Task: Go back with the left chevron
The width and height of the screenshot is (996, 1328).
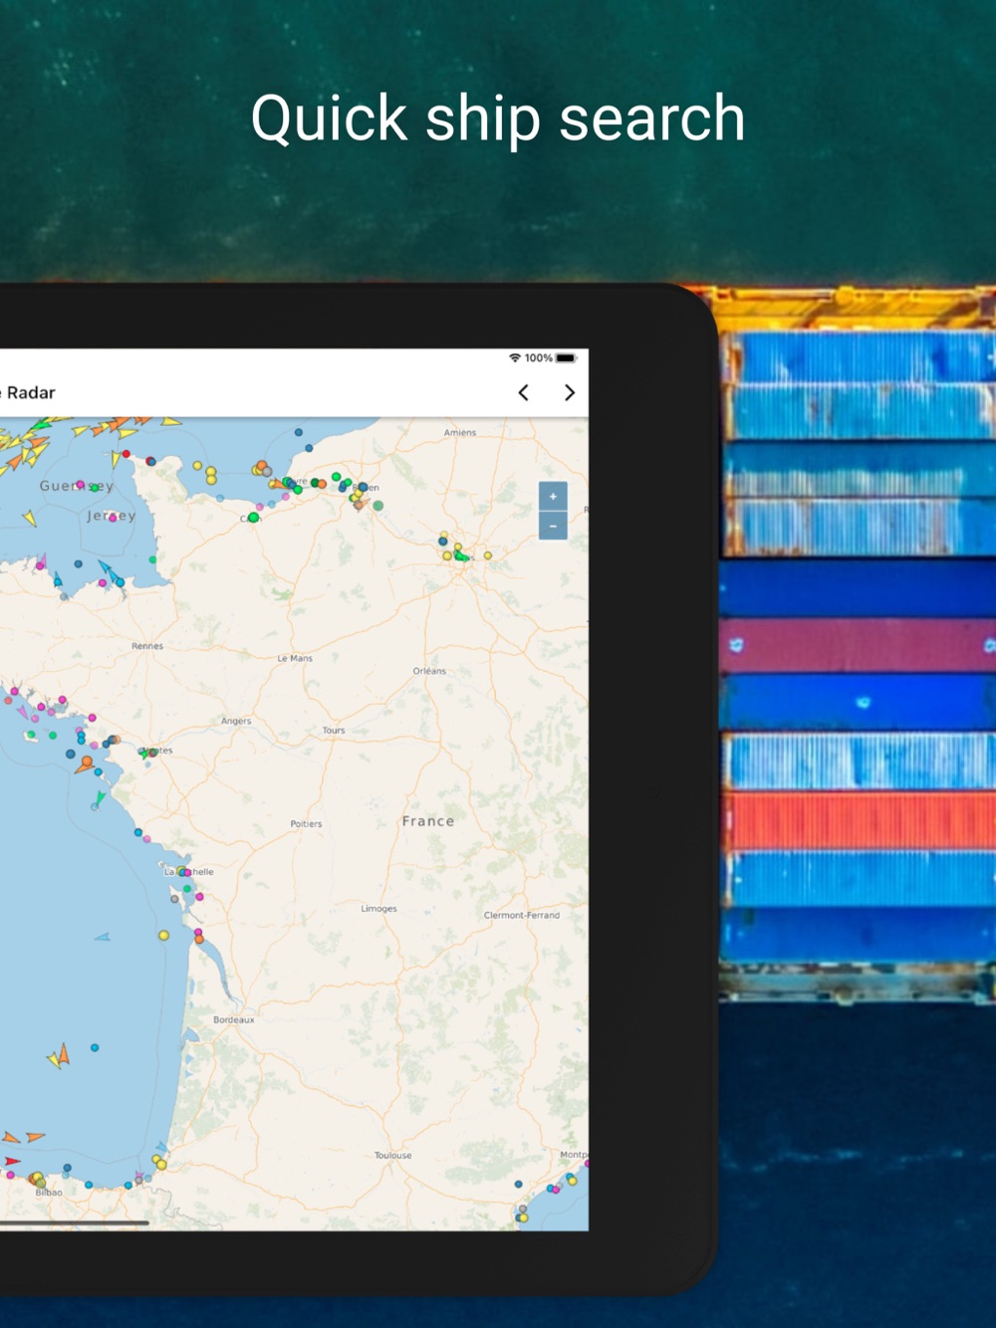Action: (523, 393)
